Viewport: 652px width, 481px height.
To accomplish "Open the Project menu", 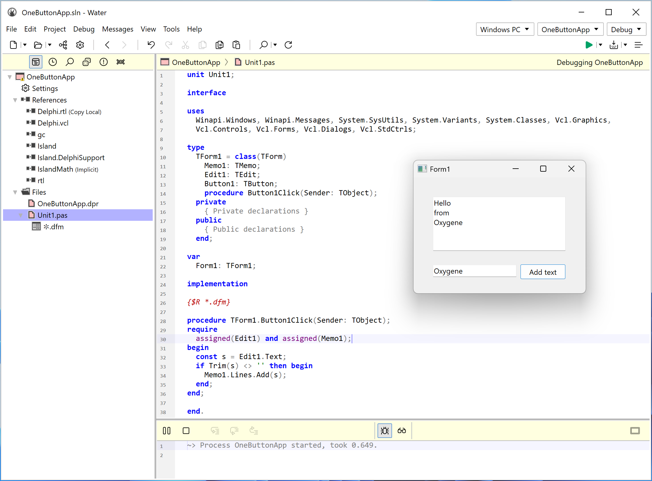I will coord(55,29).
